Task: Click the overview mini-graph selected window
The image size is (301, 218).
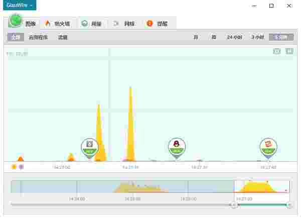Action: pyautogui.click(x=262, y=186)
